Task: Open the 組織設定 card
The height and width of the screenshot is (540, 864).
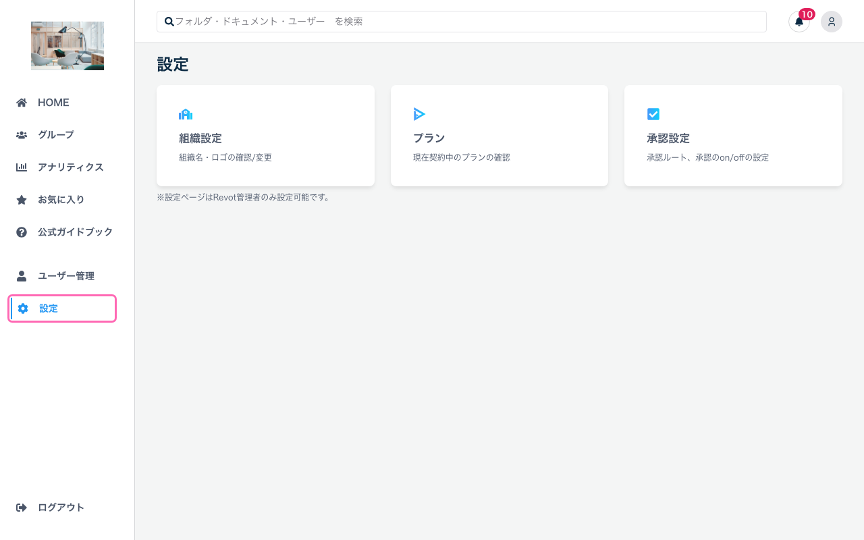Action: (265, 135)
